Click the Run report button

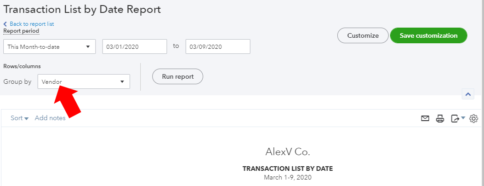click(x=177, y=76)
